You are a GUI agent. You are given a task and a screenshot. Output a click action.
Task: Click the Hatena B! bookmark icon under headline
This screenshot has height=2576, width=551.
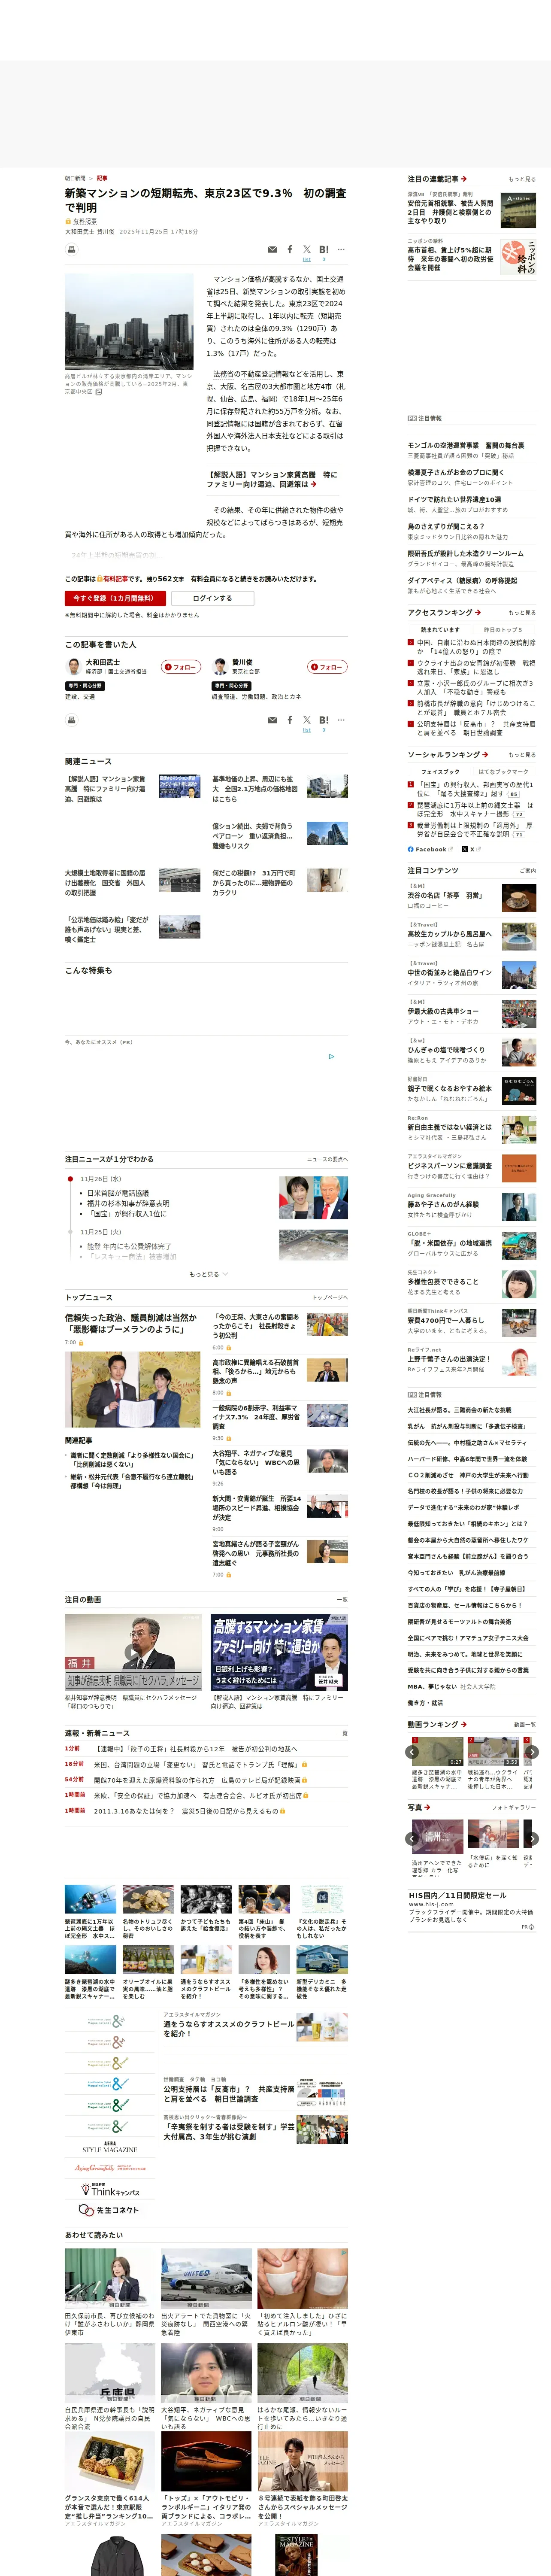(323, 250)
